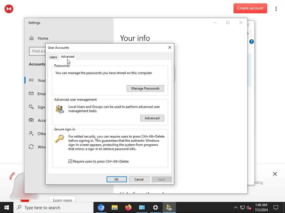Click the MEGA logo icon

coord(9,9)
